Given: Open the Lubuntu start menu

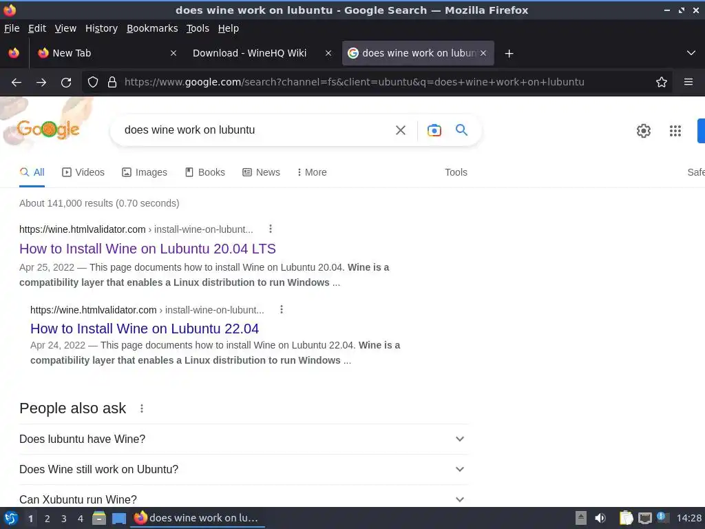Looking at the screenshot, I should [x=11, y=518].
